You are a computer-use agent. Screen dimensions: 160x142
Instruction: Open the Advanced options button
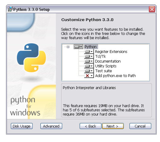pos(51,126)
